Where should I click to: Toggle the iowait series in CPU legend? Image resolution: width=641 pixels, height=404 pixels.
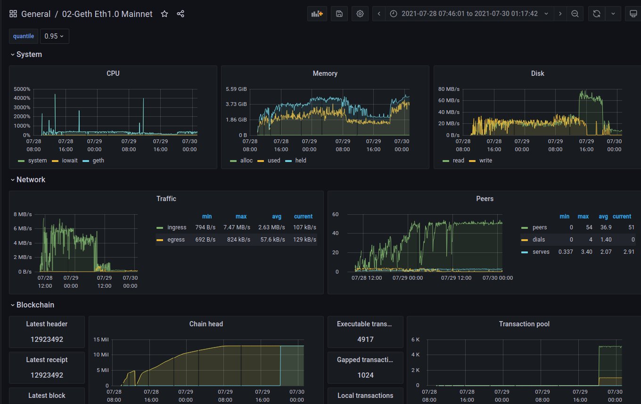[69, 160]
